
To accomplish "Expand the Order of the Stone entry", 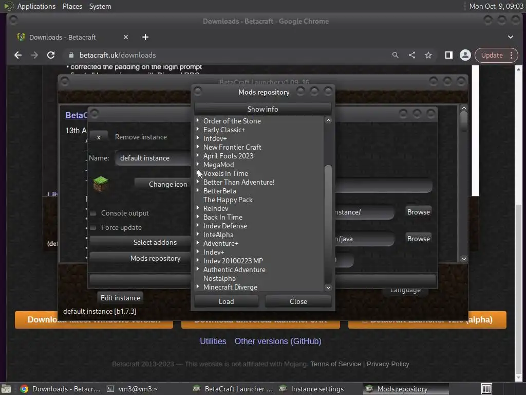I will [x=198, y=120].
